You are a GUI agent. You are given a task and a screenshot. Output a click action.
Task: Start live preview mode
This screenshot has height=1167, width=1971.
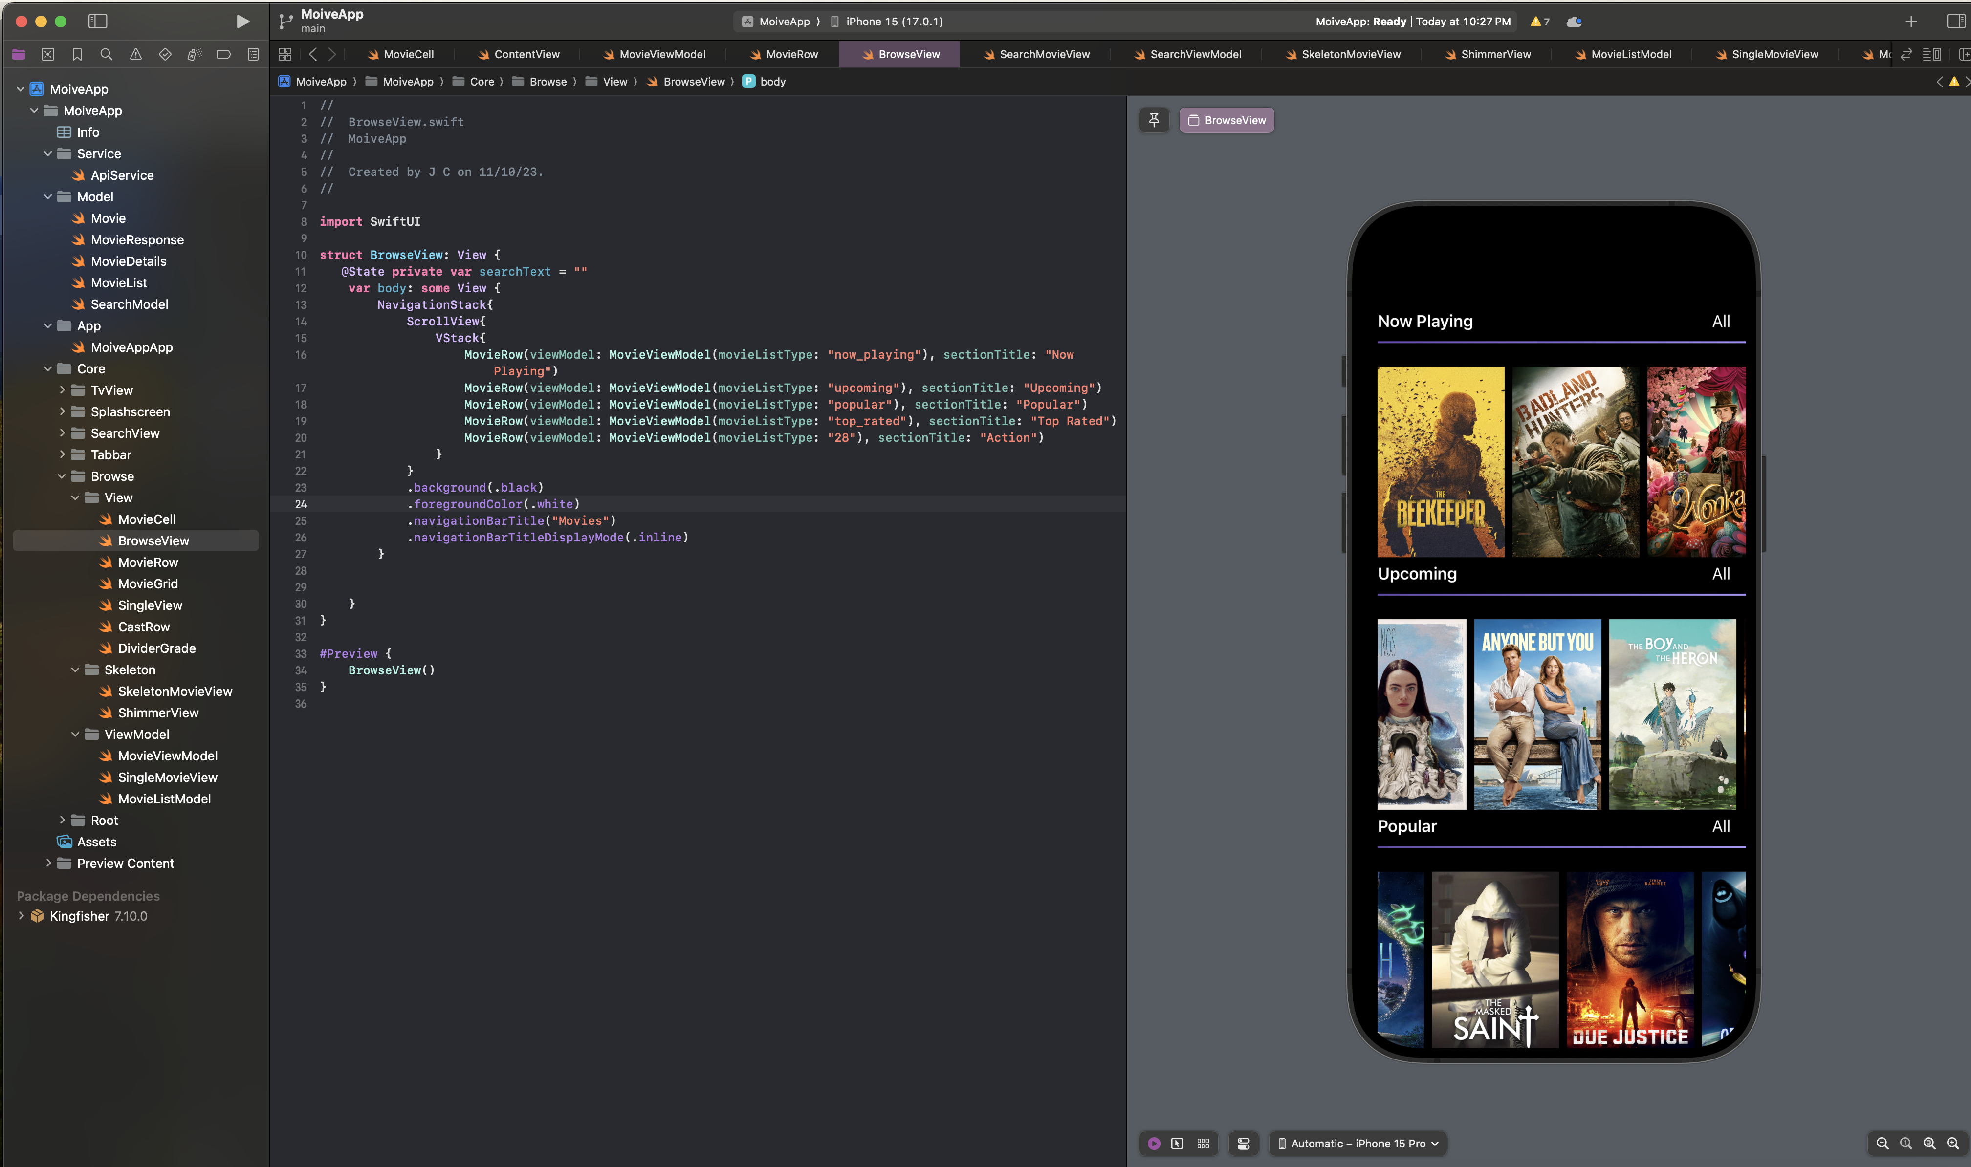click(1154, 1144)
